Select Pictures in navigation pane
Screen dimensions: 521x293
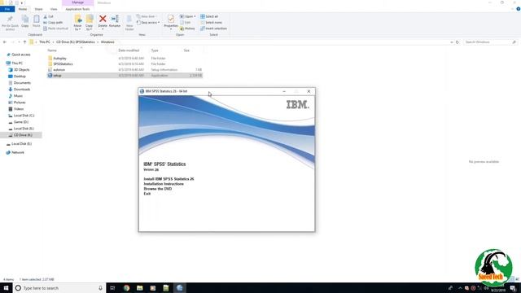20,103
